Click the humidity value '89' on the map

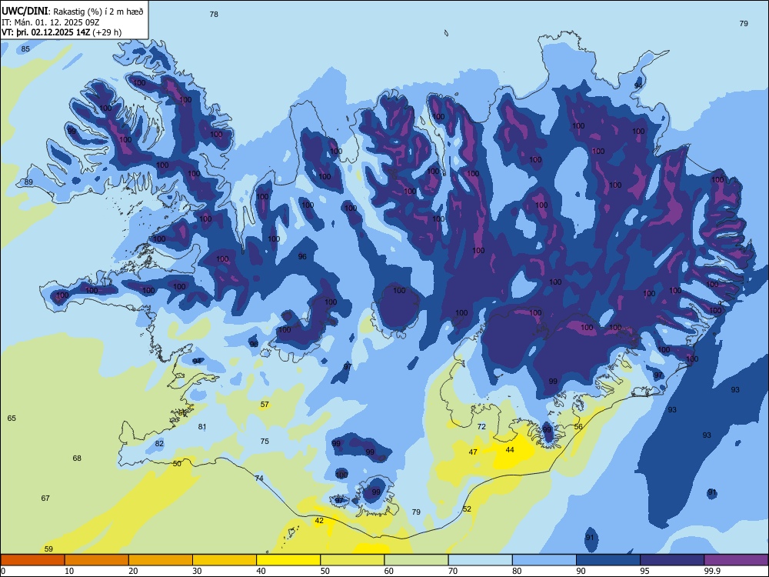[28, 182]
